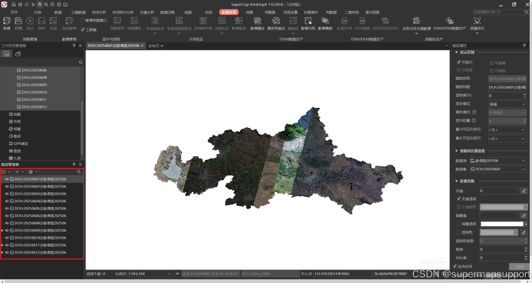Screen dimensions: 532x283
Task: Click the DSM/DEM数据生产 icon
Action: [x=450, y=21]
